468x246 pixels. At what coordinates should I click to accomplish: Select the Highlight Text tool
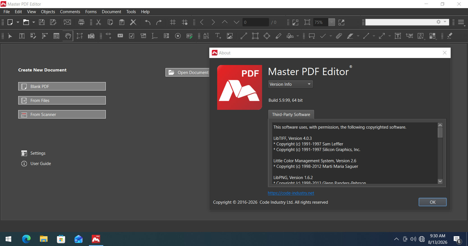coord(350,36)
